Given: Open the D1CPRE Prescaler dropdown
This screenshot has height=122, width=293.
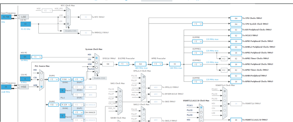Looking at the screenshot, I should 124,64.
